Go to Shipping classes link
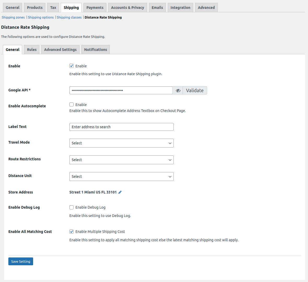Screen dimensions: 308x282 coord(69,17)
